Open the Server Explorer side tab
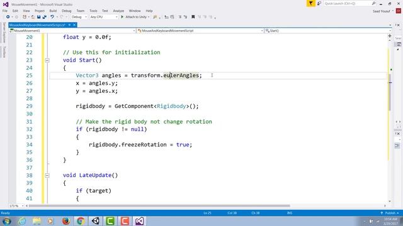The width and height of the screenshot is (403, 226). (4, 33)
